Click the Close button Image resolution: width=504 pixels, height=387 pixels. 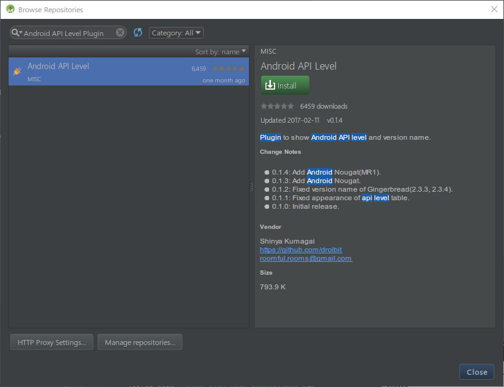[477, 372]
